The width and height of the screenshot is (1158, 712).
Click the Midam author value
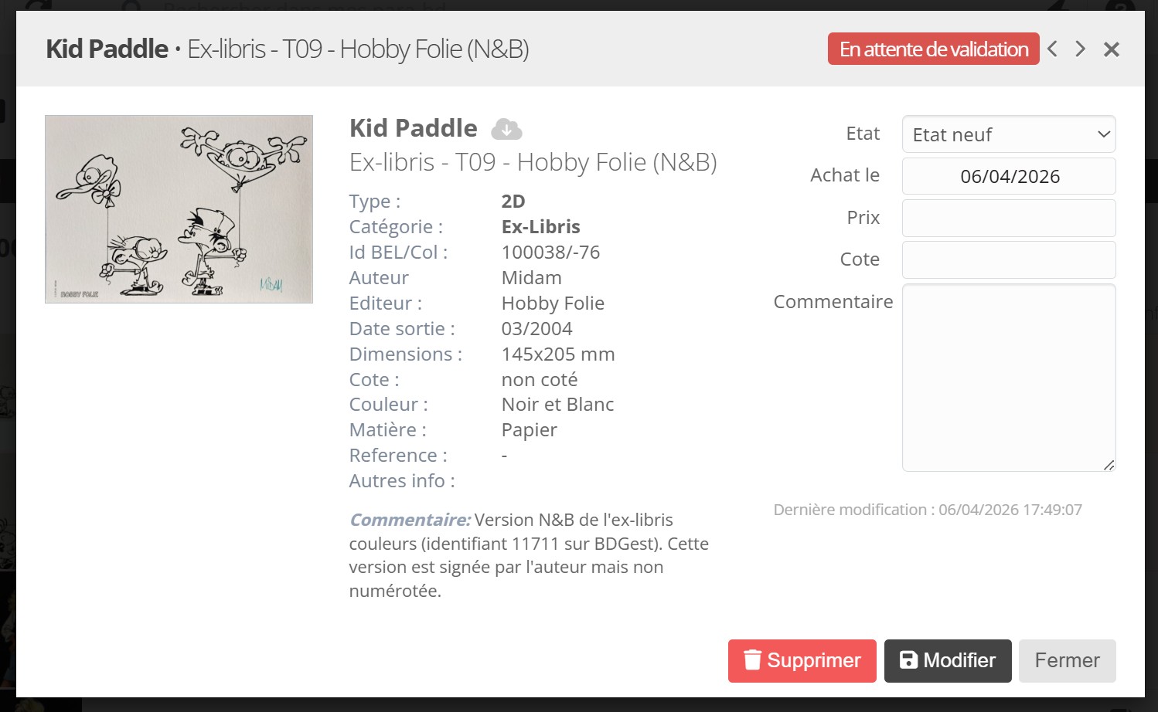(x=531, y=277)
